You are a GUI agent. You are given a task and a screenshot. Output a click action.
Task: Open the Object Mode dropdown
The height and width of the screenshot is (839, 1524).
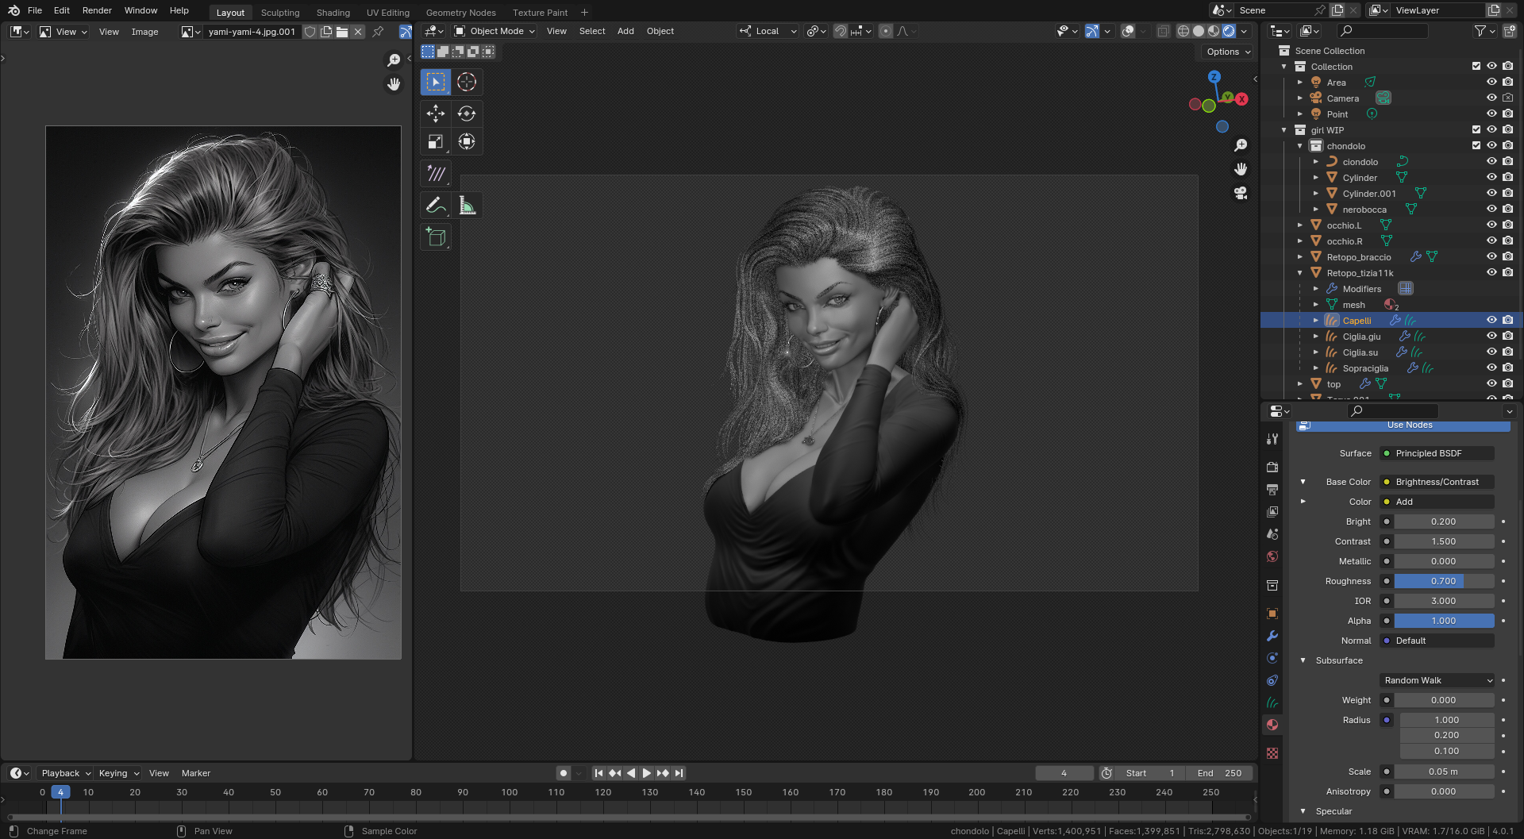click(x=495, y=31)
